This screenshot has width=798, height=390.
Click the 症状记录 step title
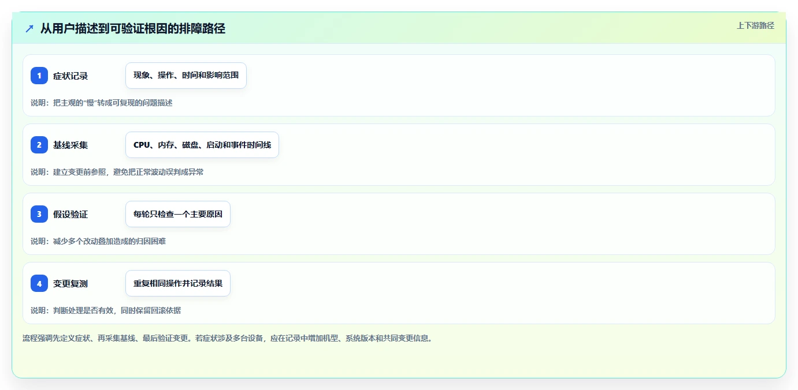tap(70, 76)
